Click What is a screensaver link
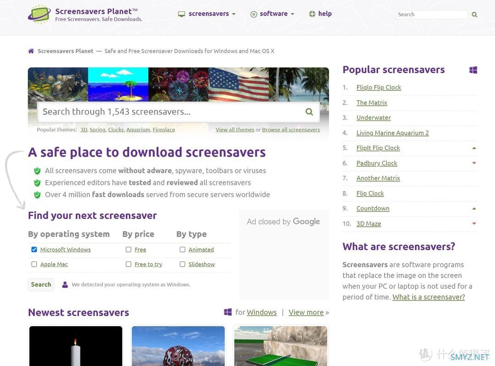Viewport: 495px width, 366px height. click(x=429, y=297)
